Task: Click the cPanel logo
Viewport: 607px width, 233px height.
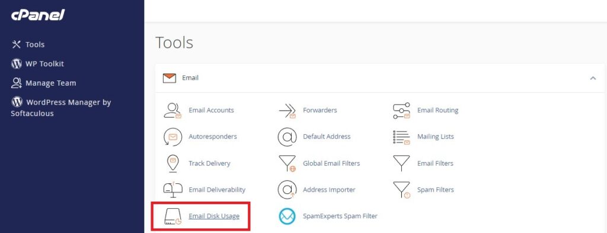Action: click(x=38, y=15)
